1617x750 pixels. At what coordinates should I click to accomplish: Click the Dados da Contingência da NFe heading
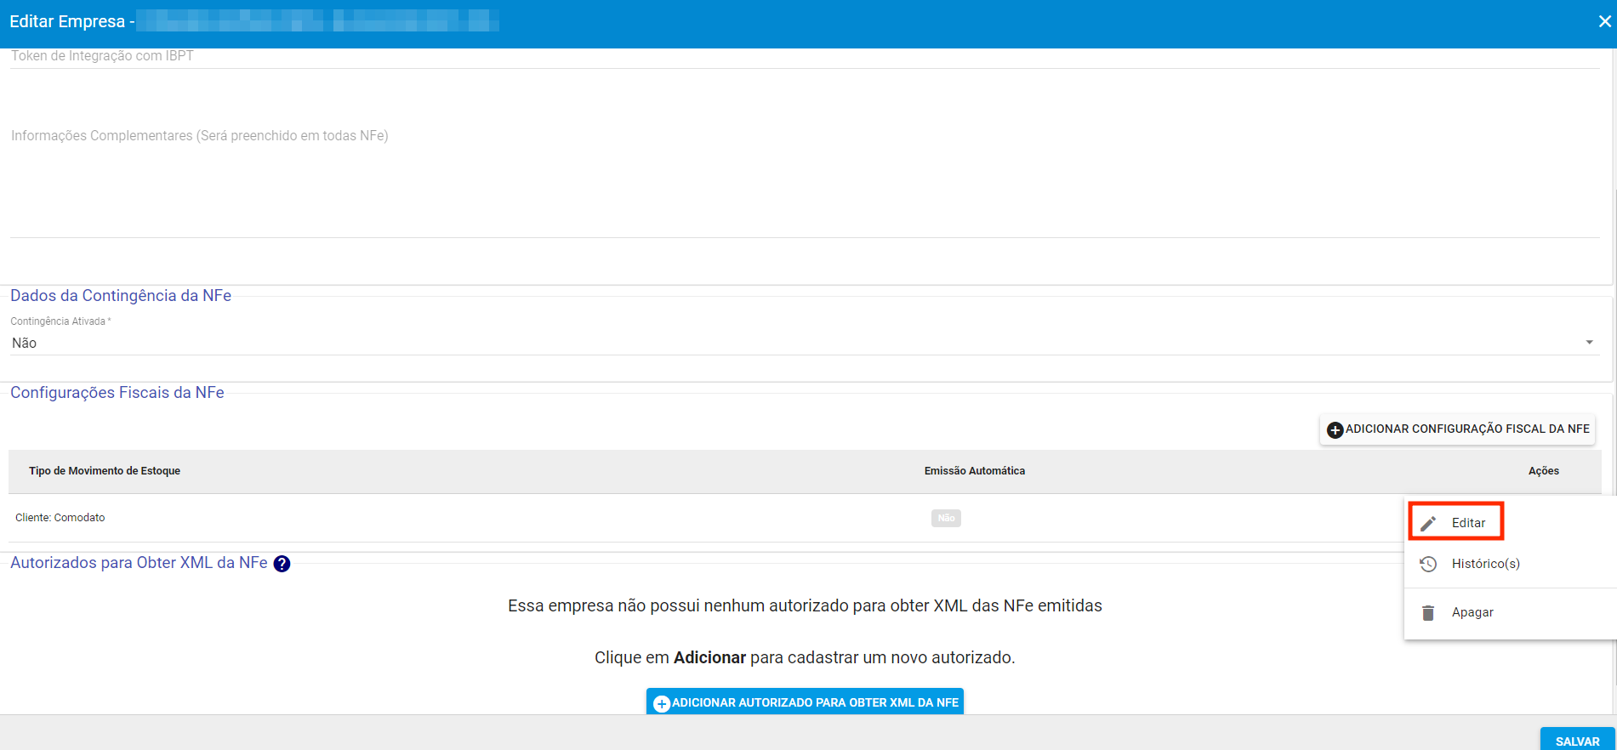pyautogui.click(x=121, y=296)
